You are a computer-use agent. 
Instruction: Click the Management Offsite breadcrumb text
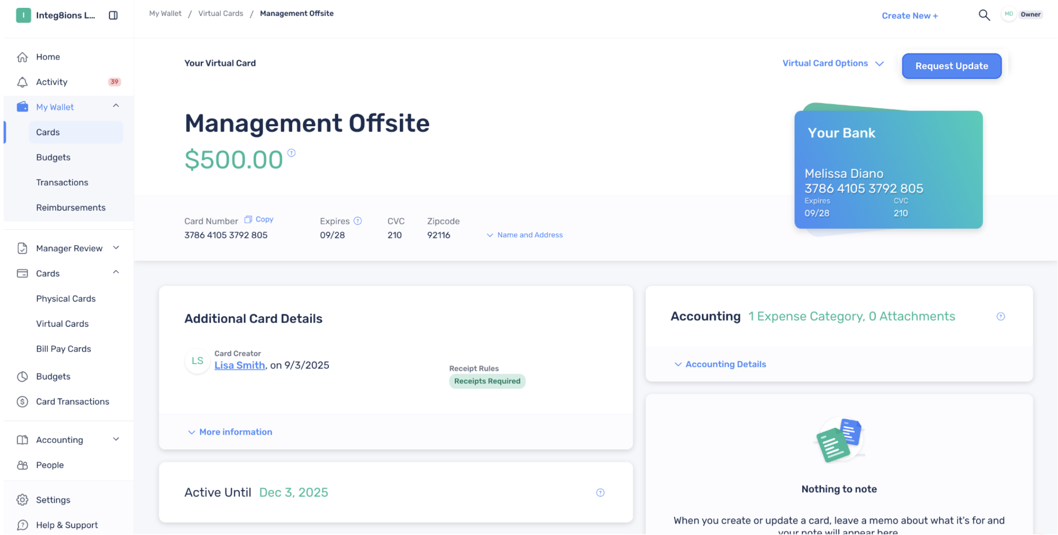coord(297,13)
